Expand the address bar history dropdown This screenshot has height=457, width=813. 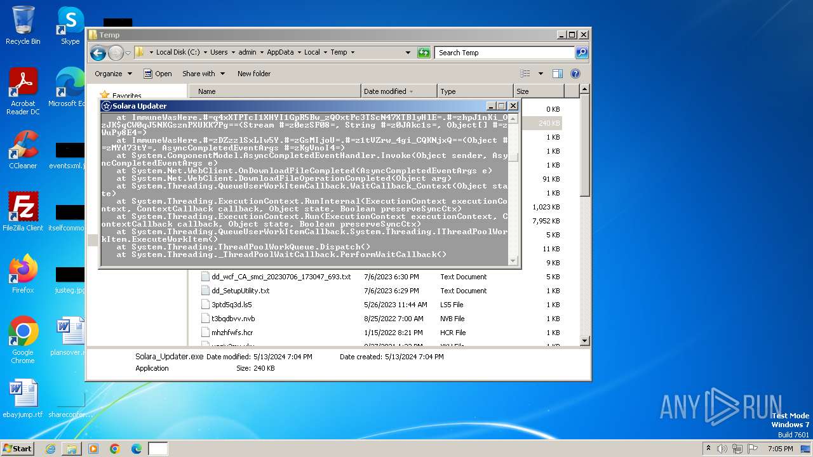(408, 53)
